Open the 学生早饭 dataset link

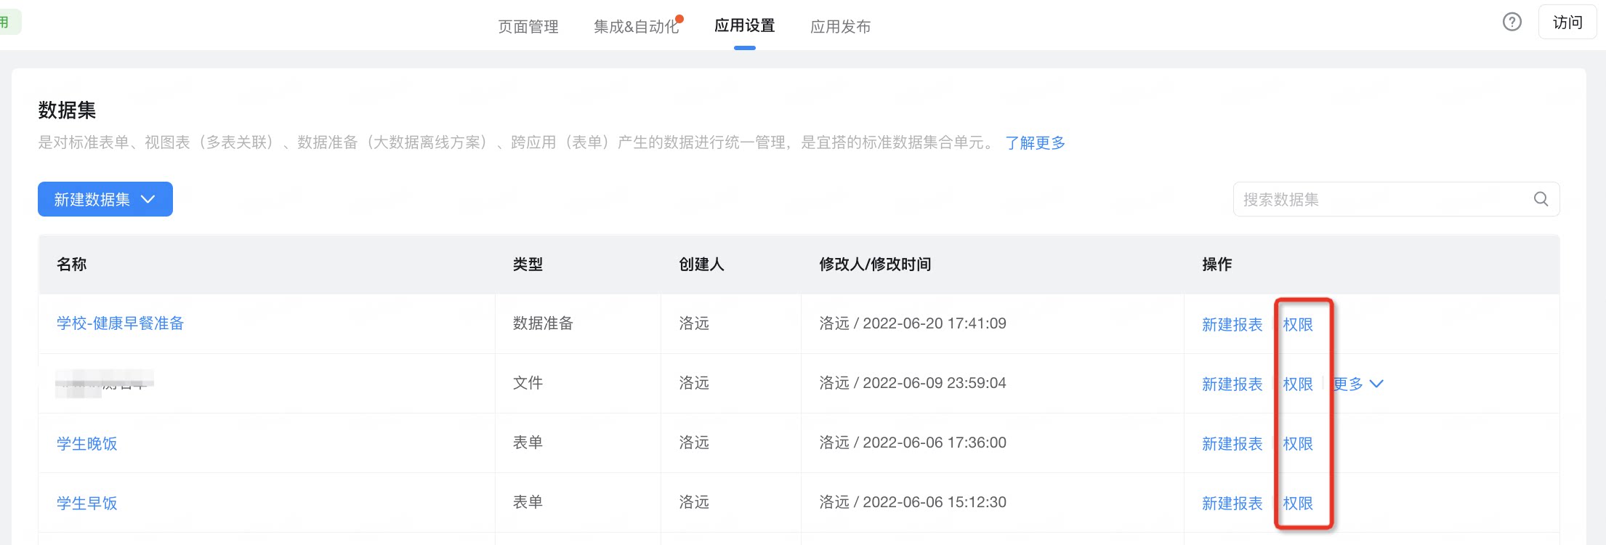(86, 503)
